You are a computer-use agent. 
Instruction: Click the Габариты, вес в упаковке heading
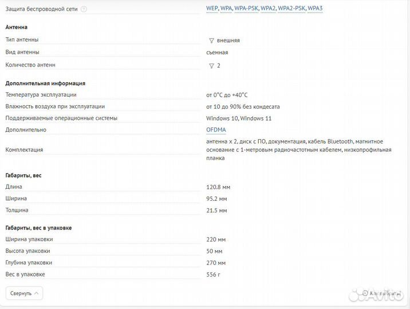pos(38,228)
